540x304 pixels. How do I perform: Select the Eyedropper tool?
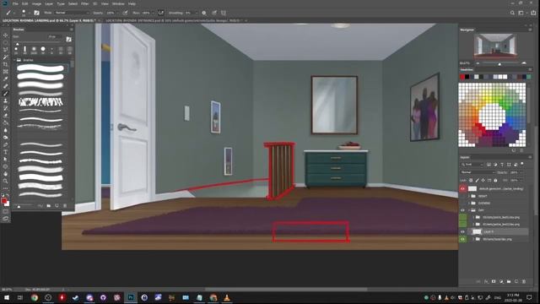(6, 79)
